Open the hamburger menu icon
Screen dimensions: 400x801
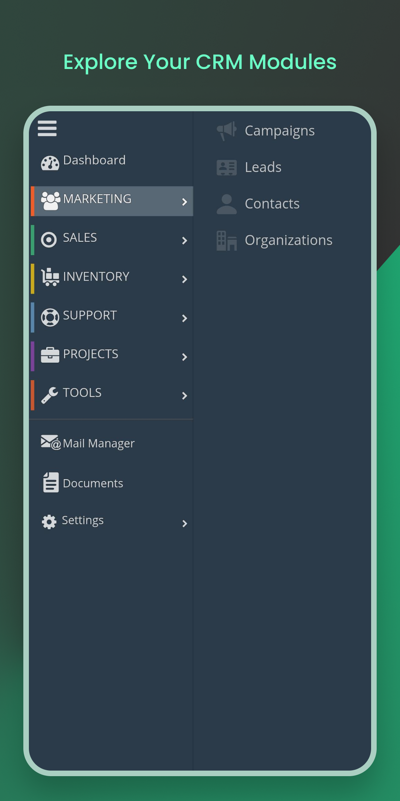pyautogui.click(x=47, y=128)
